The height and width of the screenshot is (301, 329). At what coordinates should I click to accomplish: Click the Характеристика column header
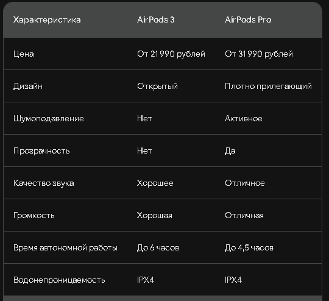click(47, 20)
